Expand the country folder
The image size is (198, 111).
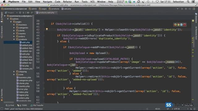coord(14,34)
